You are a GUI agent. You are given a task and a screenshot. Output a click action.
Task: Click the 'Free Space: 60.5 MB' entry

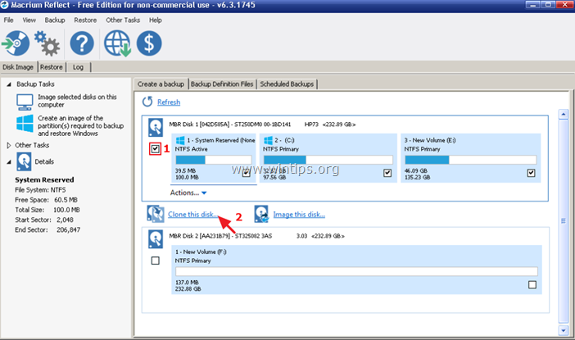tap(46, 200)
